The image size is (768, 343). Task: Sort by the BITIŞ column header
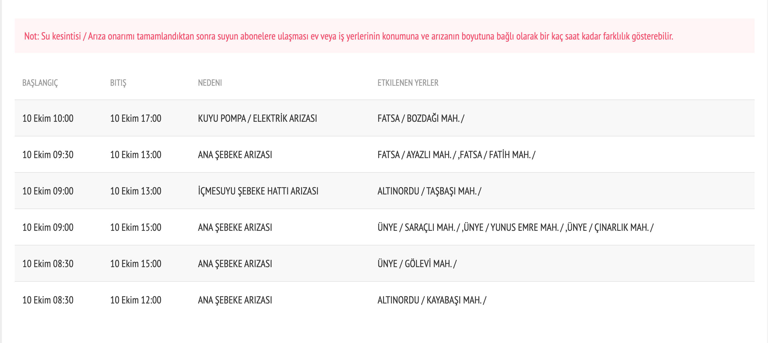tap(118, 83)
